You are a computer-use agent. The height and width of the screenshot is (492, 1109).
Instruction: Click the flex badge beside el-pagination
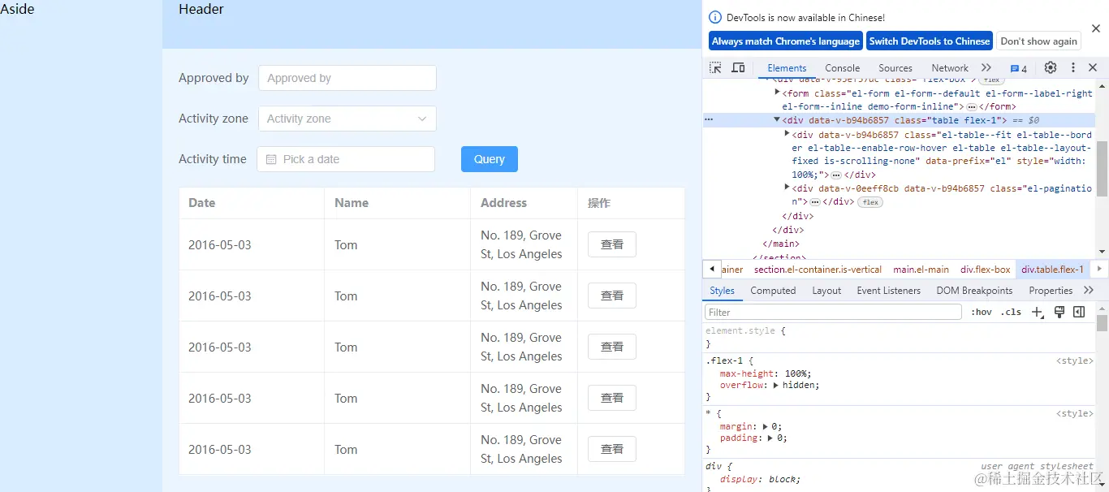pyautogui.click(x=871, y=202)
